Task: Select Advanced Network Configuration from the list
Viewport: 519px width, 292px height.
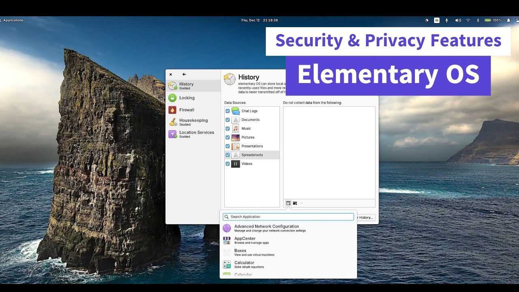Action: pos(288,228)
